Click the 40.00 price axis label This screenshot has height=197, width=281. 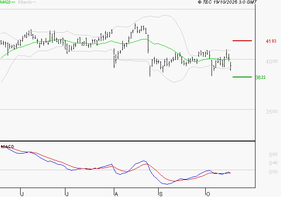pyautogui.click(x=272, y=61)
